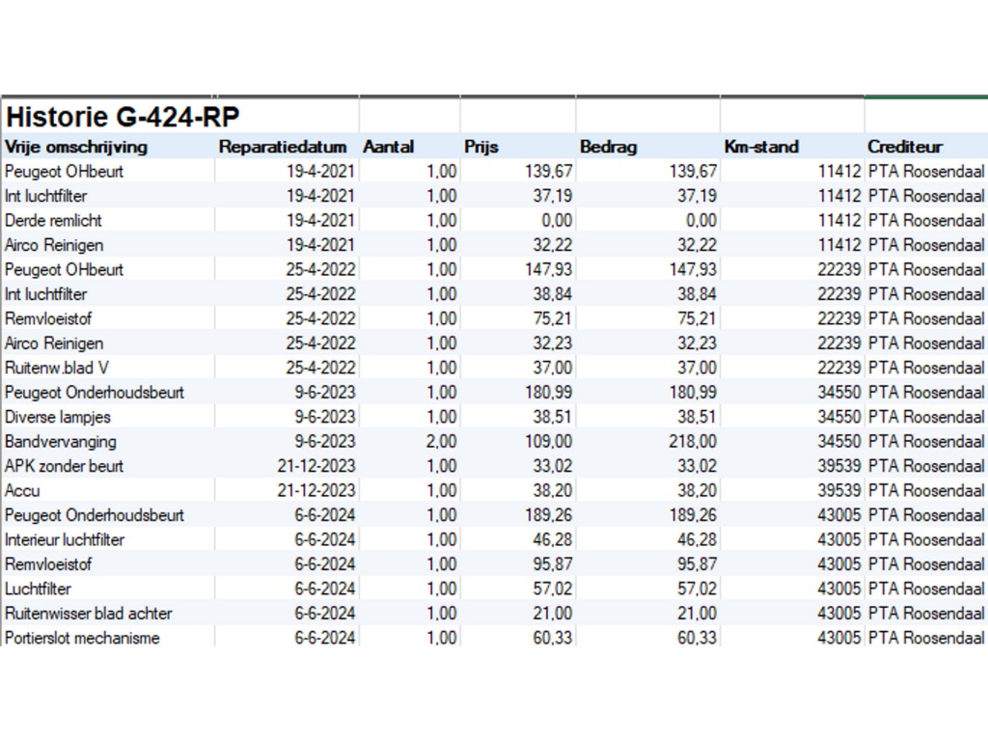Click the 'APK zonder beurt' cell

click(x=65, y=466)
